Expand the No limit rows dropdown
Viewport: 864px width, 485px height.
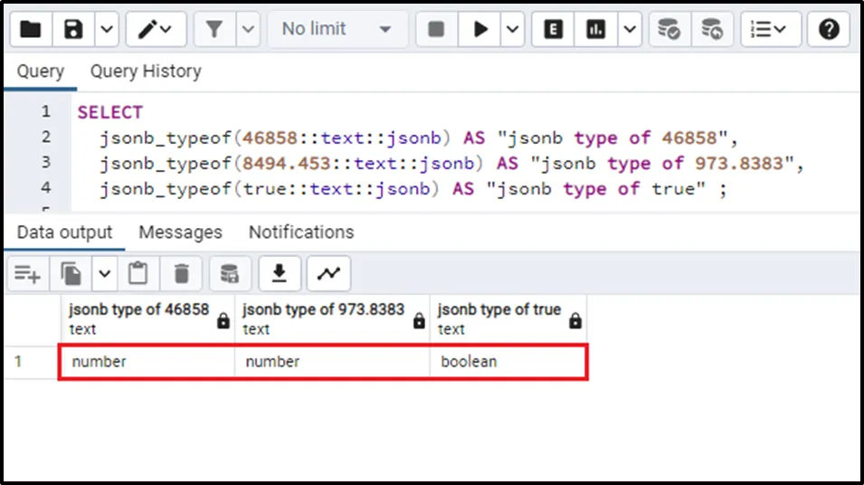(x=337, y=29)
